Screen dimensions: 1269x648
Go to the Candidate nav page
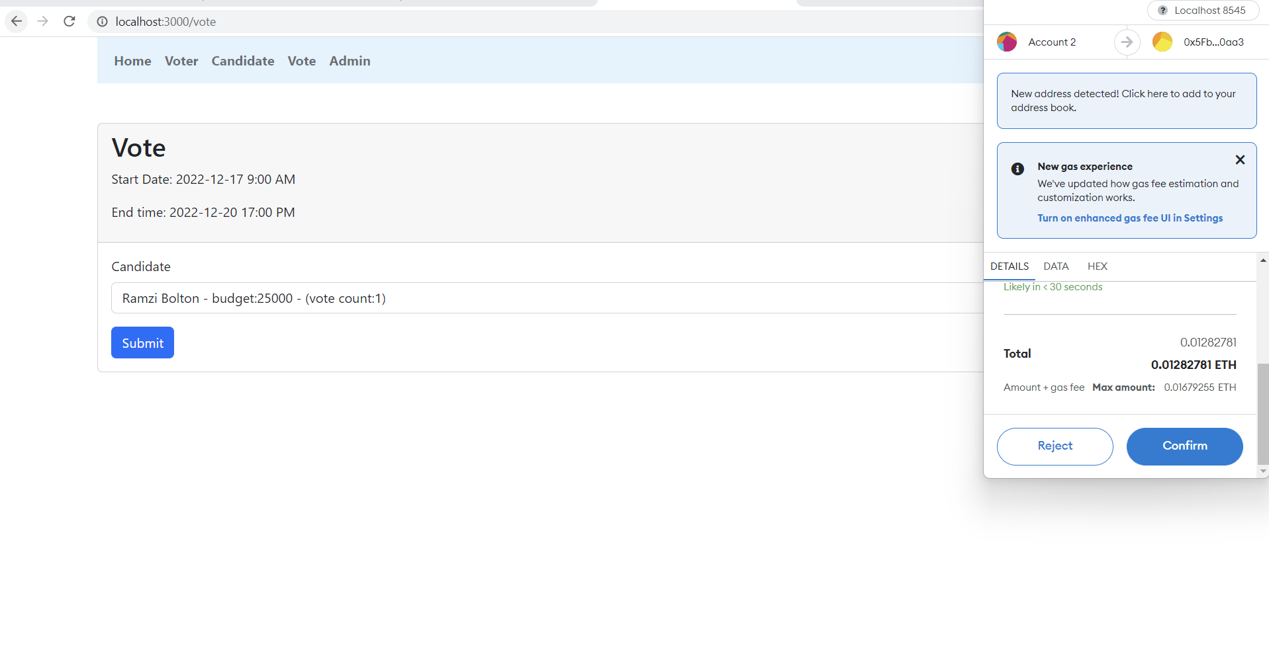(x=243, y=61)
